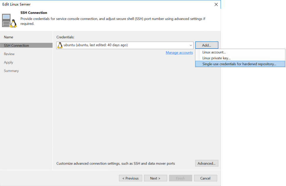286x186 pixels.
Task: Cancel the Edit Linux Server wizard
Action: point(206,178)
